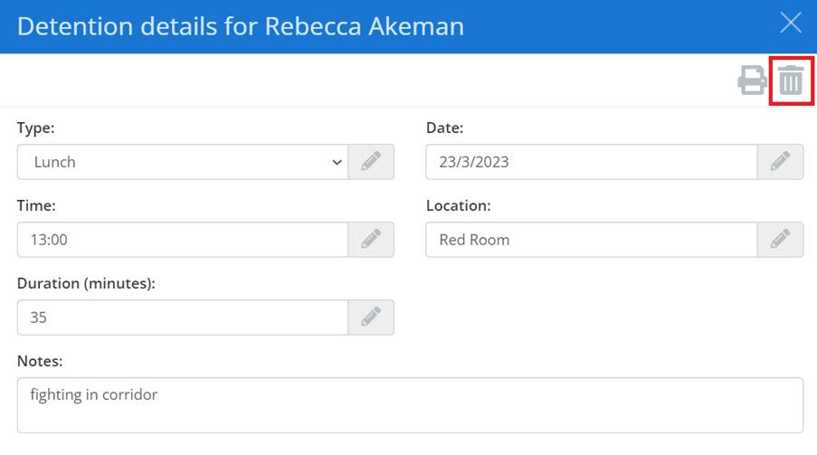Click the "Duration (minutes):" label
This screenshot has height=455, width=817.
point(87,284)
